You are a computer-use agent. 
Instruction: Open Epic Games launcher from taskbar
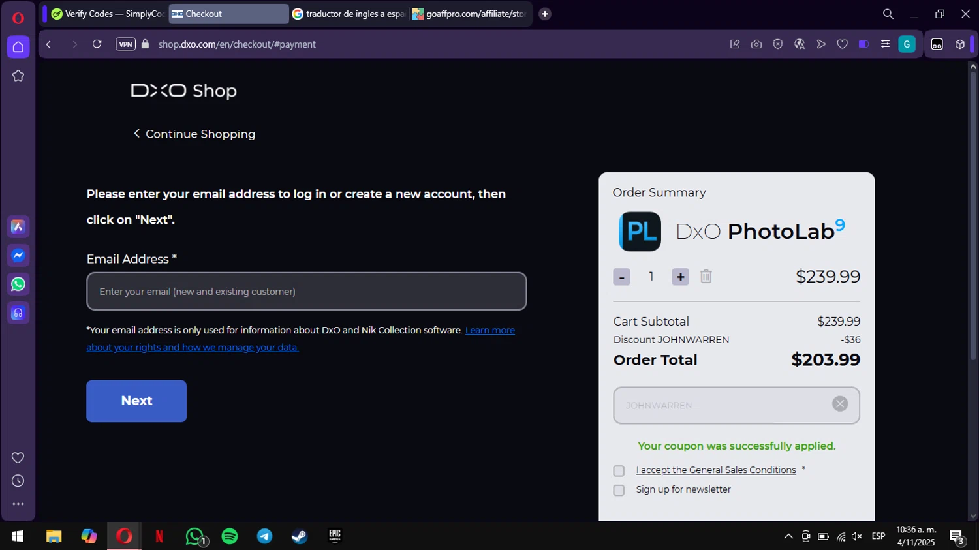coord(335,536)
